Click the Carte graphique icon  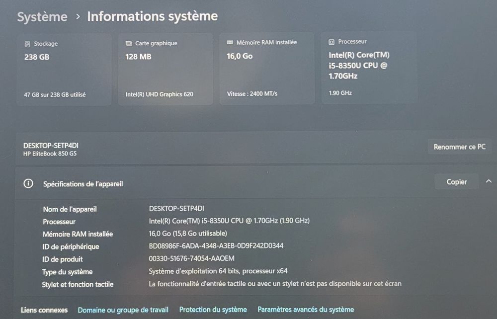click(x=129, y=43)
